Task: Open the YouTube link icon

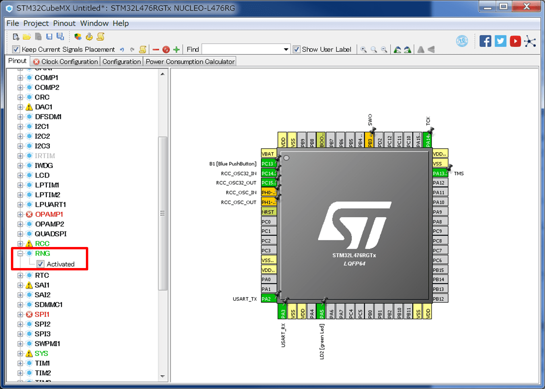Action: tap(515, 41)
